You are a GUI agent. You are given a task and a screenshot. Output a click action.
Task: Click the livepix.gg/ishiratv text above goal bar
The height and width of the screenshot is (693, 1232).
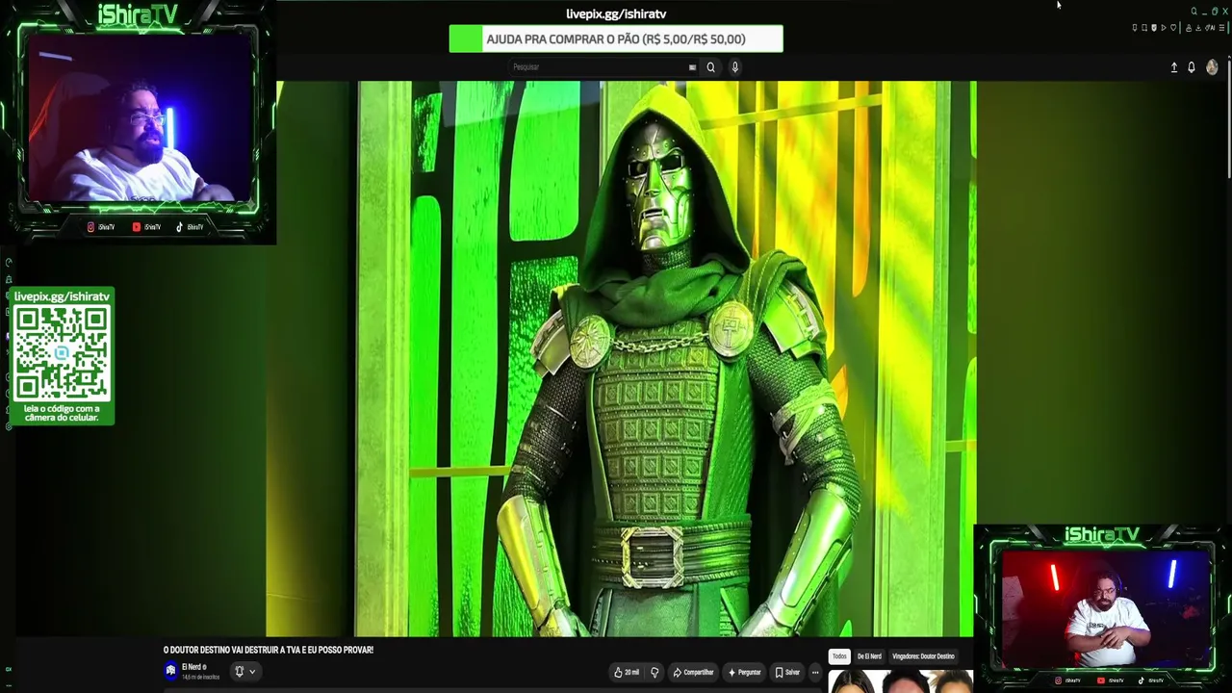(616, 13)
